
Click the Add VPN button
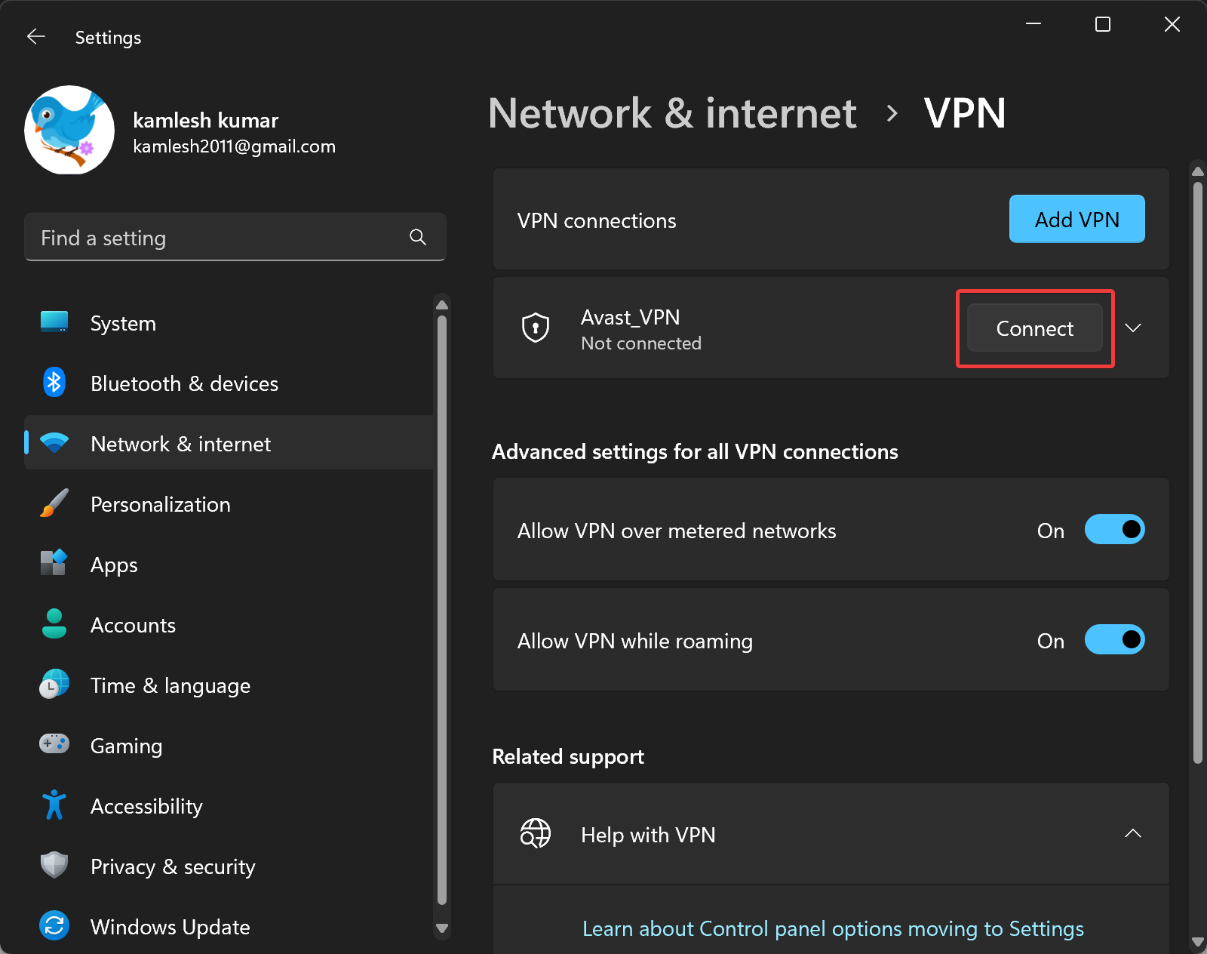pyautogui.click(x=1076, y=219)
